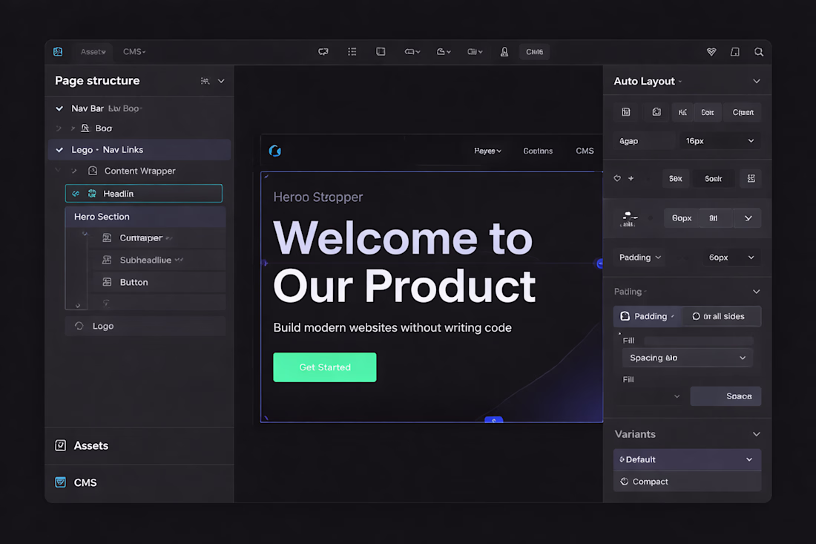Open the Spacing dropdown
The width and height of the screenshot is (816, 544).
tap(687, 358)
